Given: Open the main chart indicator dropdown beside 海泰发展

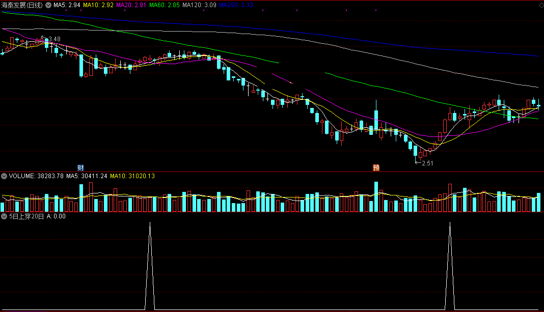Looking at the screenshot, I should tap(48, 5).
